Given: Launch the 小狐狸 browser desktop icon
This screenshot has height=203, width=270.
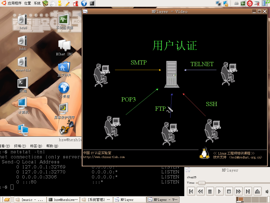Looking at the screenshot, I should (x=64, y=90).
